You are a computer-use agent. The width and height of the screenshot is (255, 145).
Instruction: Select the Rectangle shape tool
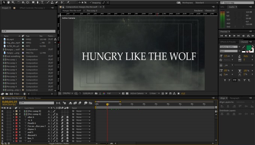[x=33, y=3]
